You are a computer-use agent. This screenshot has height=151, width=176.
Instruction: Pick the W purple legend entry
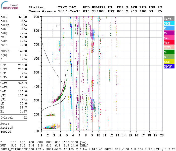point(169,33)
